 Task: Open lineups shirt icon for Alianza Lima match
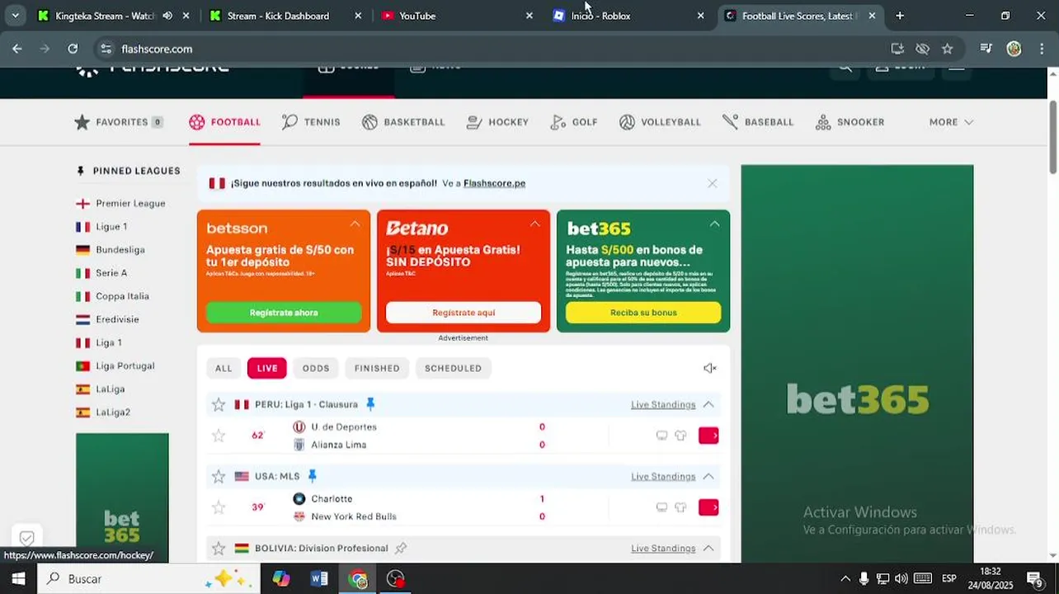(x=680, y=436)
